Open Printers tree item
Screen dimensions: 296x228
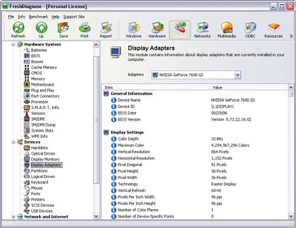pyautogui.click(x=38, y=199)
